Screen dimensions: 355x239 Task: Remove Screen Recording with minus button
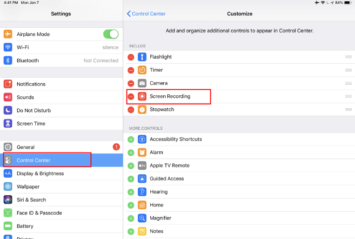coord(131,96)
